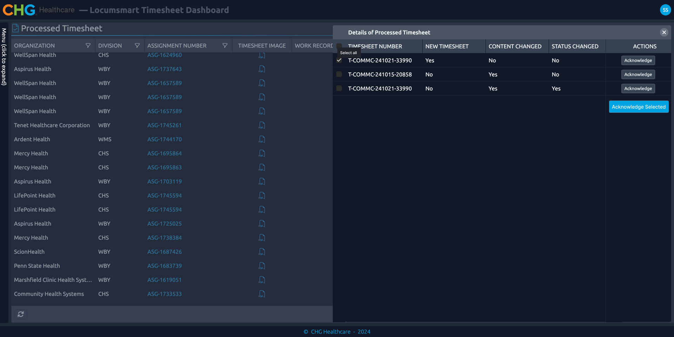Open timesheet PDF for ASG-1683739
The width and height of the screenshot is (674, 337).
262,266
